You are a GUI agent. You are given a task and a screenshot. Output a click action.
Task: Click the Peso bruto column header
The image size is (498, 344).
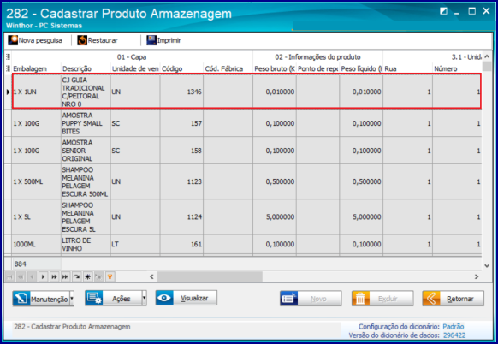[275, 68]
